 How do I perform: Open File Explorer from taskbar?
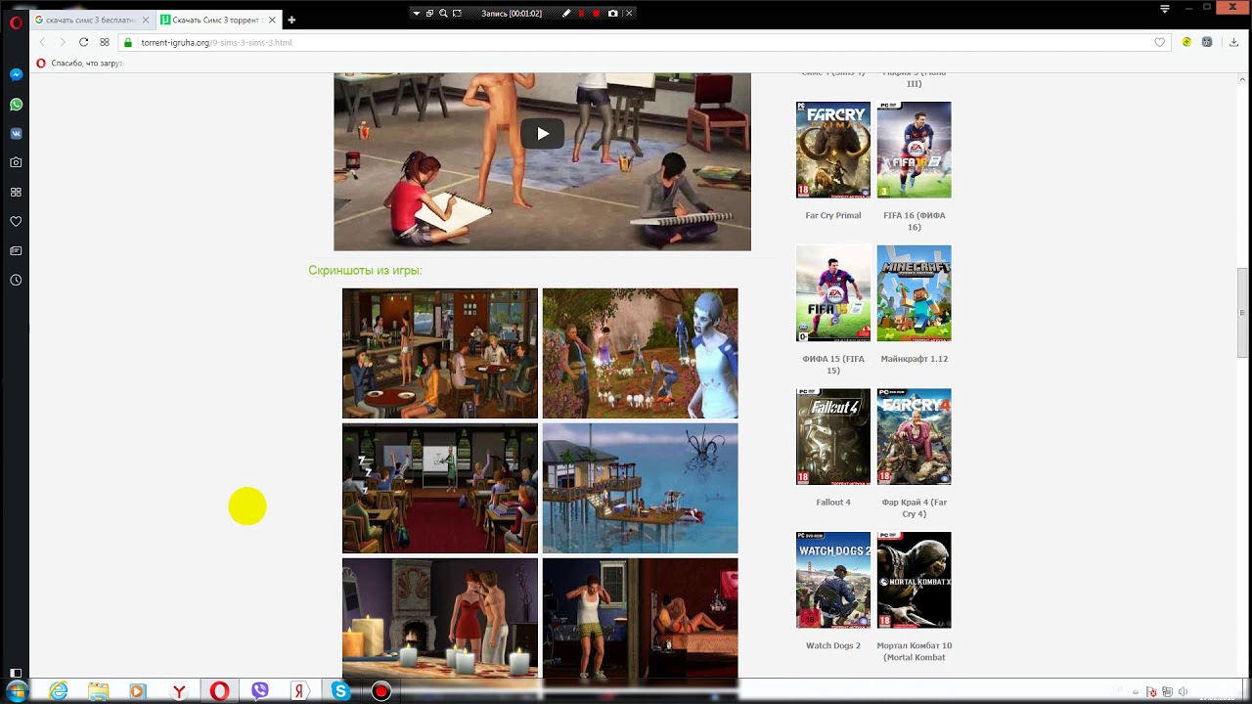click(99, 691)
